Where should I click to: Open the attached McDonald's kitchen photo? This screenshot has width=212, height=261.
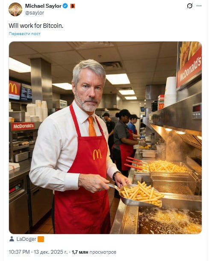[x=105, y=138]
